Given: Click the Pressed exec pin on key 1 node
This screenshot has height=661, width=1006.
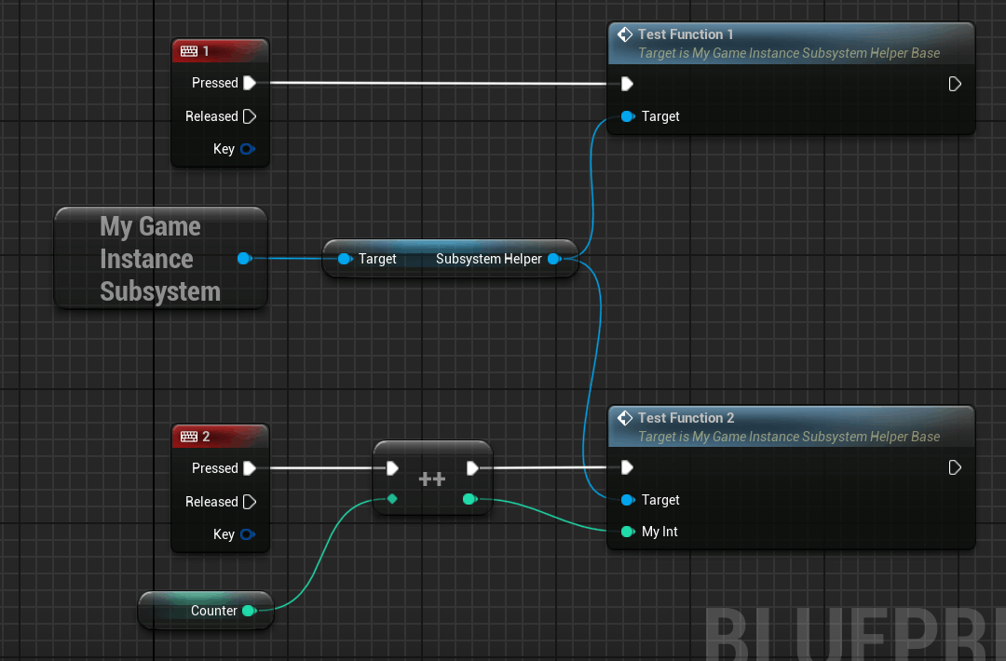Looking at the screenshot, I should (250, 83).
